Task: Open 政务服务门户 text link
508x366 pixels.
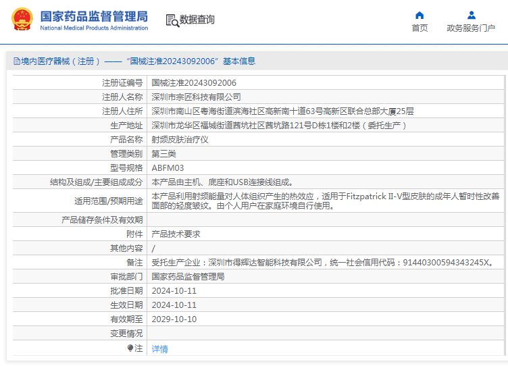Action: click(471, 28)
